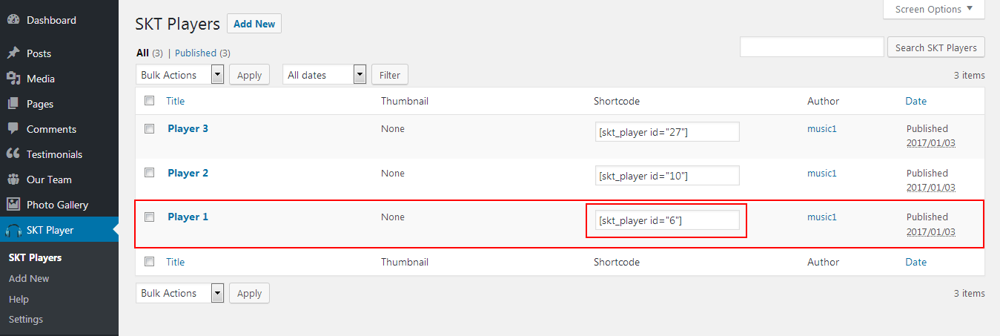Click the Photo Gallery image icon
Viewport: 1000px width, 336px height.
click(x=13, y=205)
